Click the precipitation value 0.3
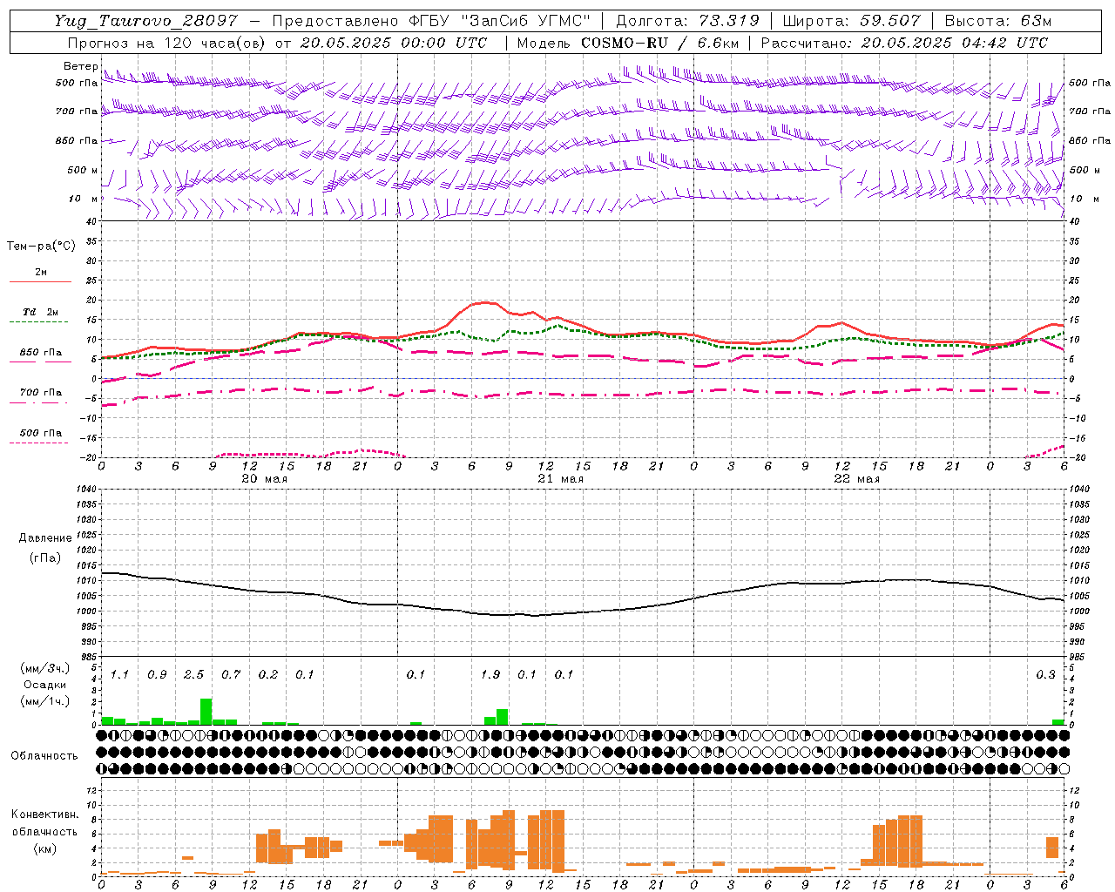Screen dimensions: 1115x892 (x=1045, y=675)
